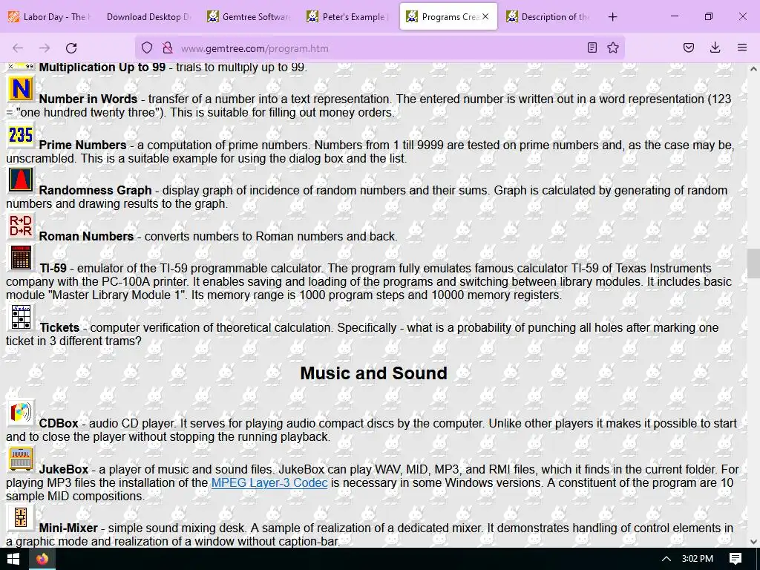Click the Mini-Mixer title text

(68, 528)
